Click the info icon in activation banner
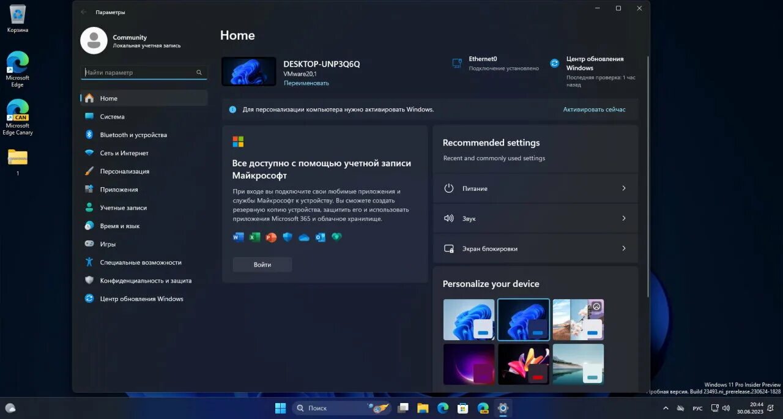783x419 pixels. pyautogui.click(x=232, y=109)
